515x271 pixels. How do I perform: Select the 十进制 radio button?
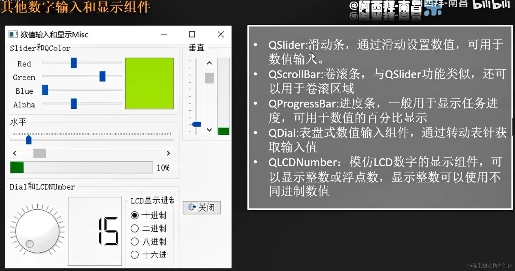[134, 215]
